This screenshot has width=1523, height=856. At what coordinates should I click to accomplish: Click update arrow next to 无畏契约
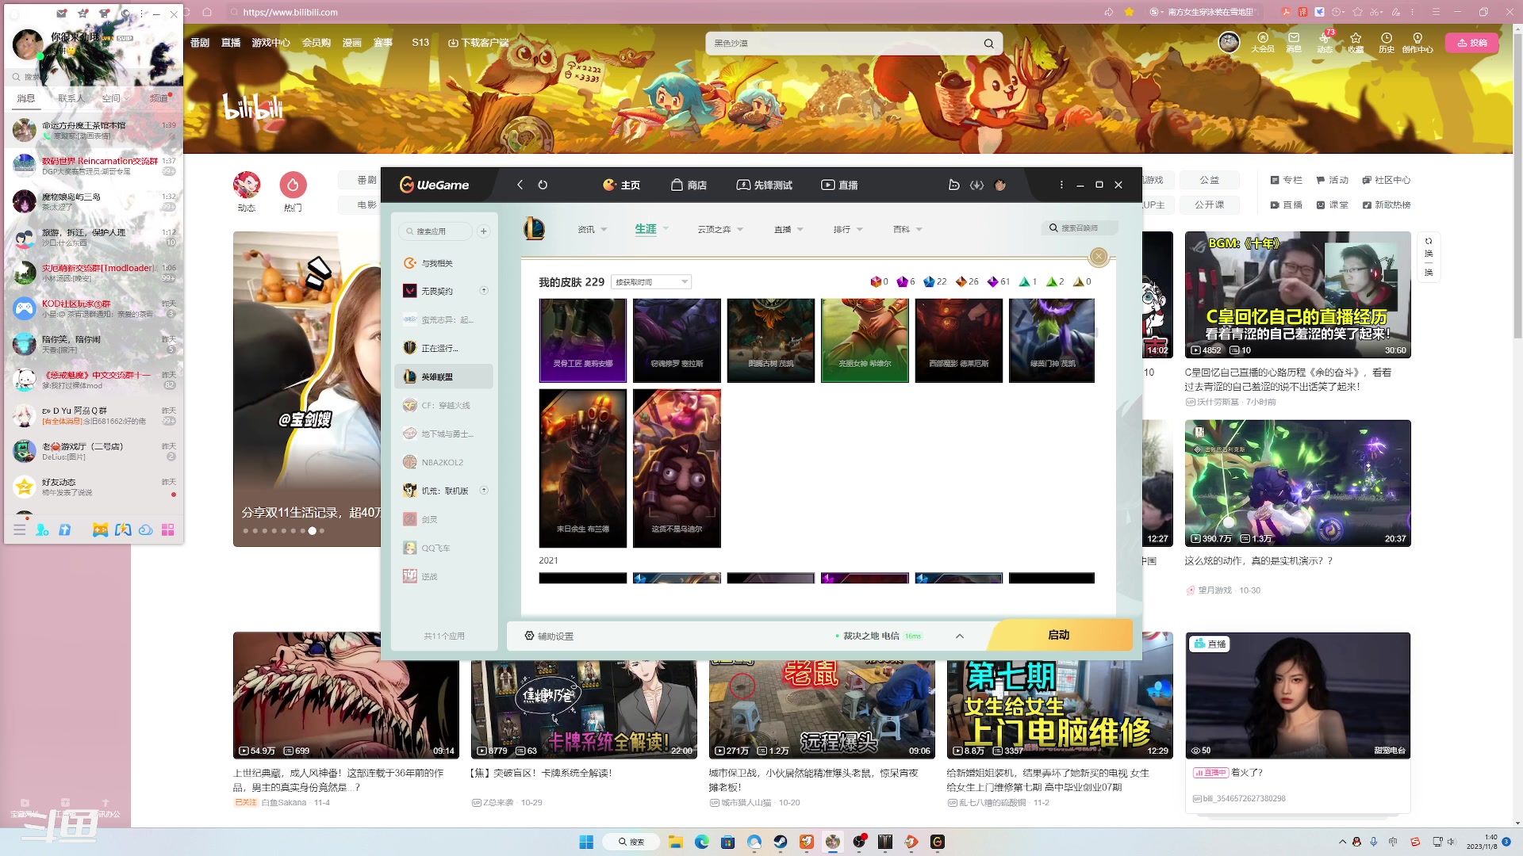[x=484, y=291]
